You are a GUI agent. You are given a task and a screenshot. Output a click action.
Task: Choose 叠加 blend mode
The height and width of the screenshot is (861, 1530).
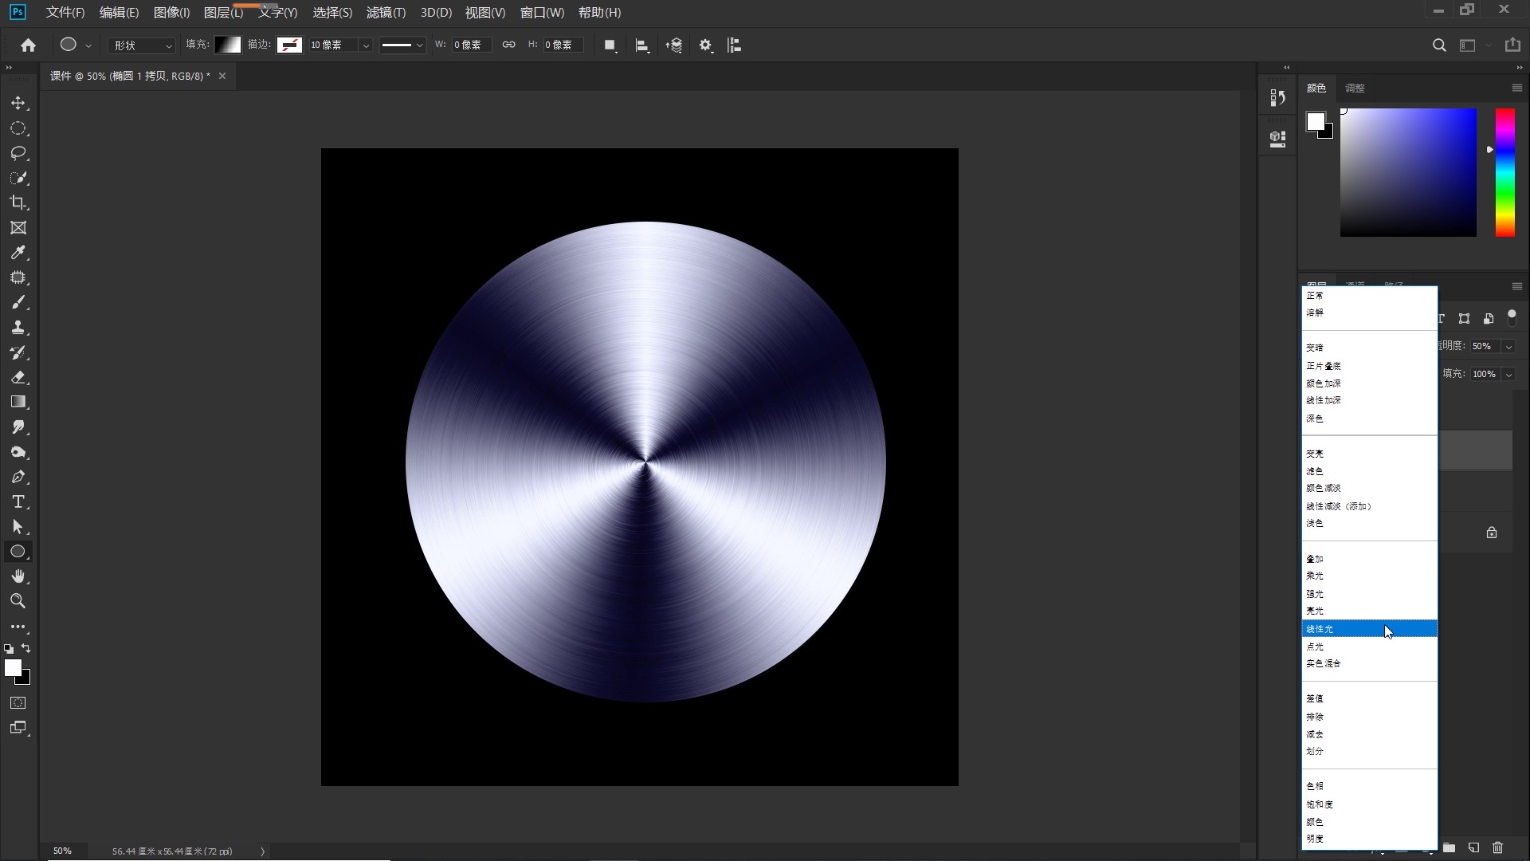pyautogui.click(x=1370, y=559)
